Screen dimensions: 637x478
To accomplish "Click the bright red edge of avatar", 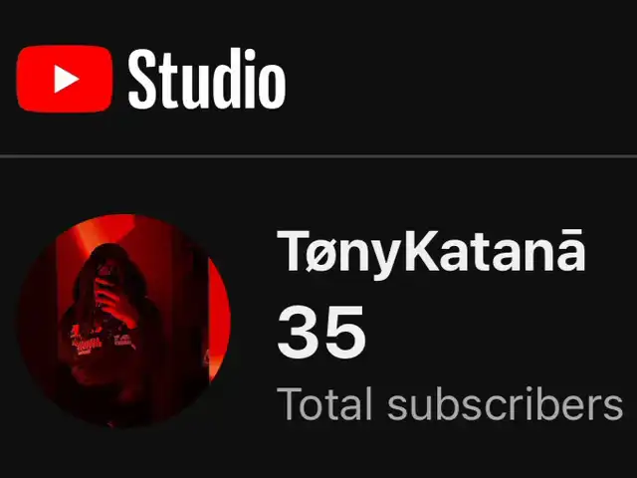I will point(219,319).
